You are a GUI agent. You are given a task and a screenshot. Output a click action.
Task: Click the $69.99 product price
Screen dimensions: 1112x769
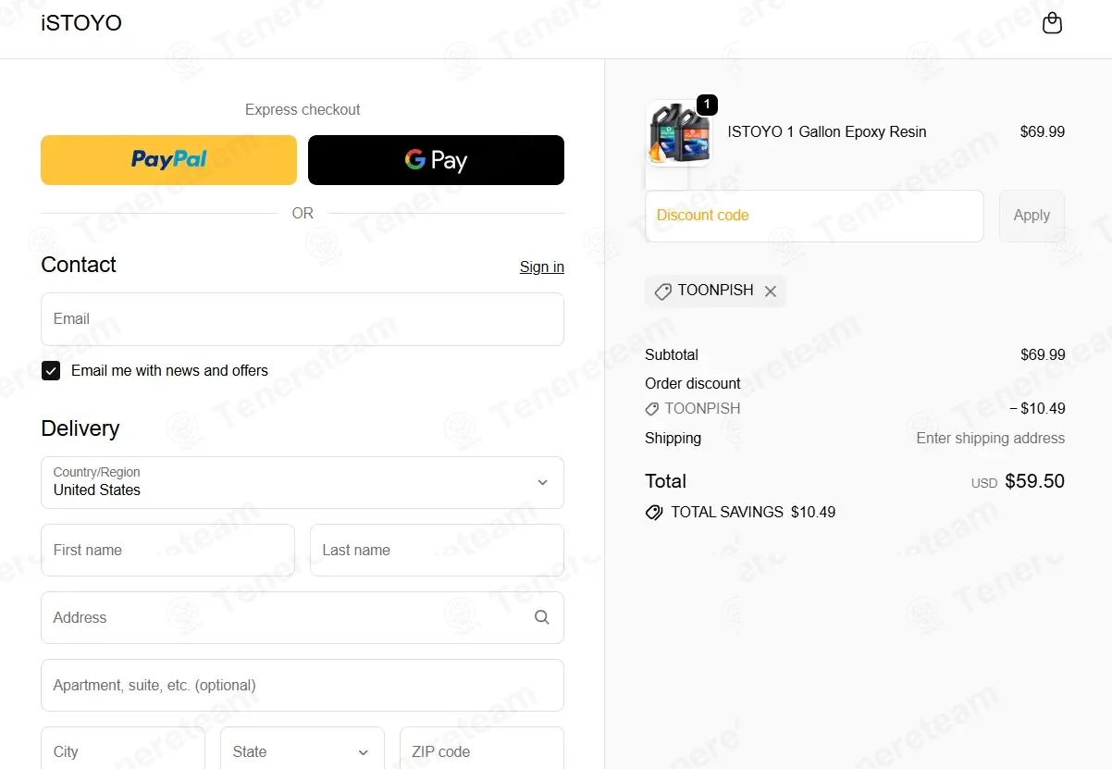point(1043,131)
